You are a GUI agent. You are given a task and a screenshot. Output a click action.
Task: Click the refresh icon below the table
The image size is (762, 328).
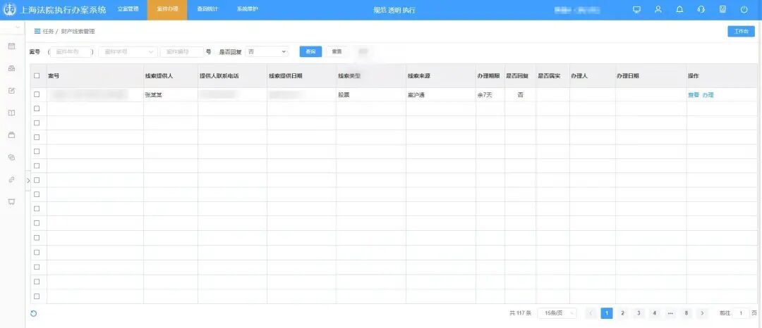point(34,313)
